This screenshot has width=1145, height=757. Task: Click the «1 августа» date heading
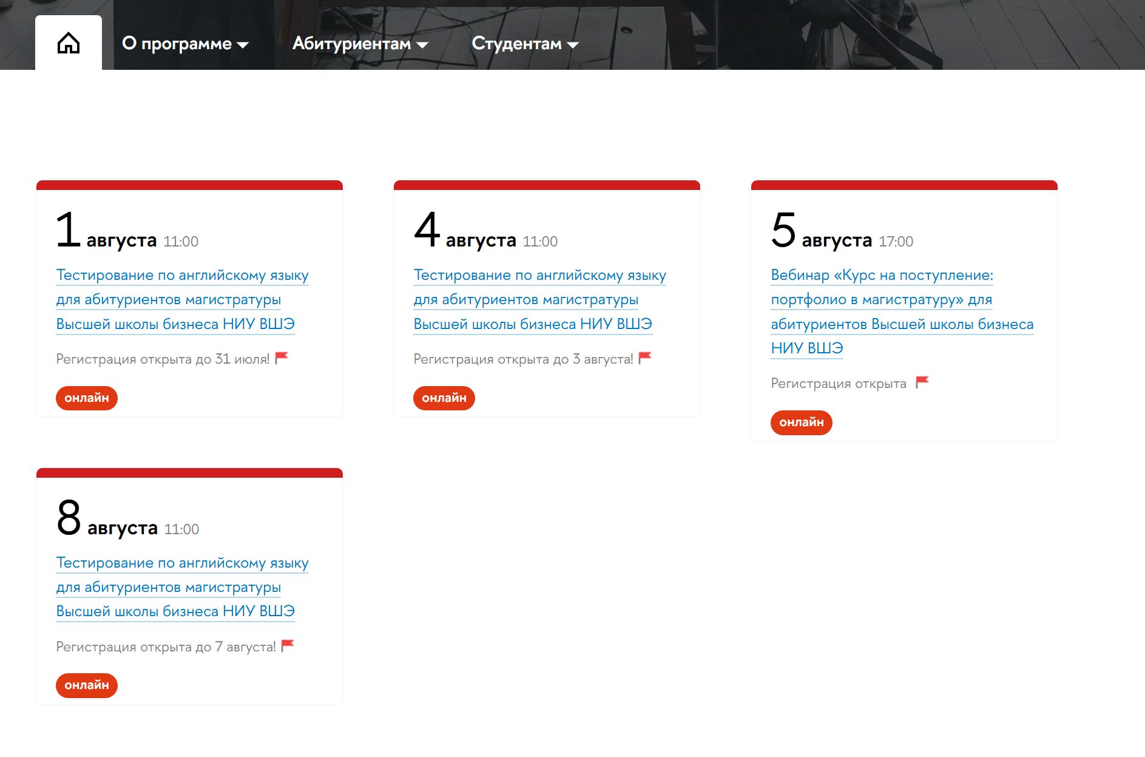[x=106, y=231]
